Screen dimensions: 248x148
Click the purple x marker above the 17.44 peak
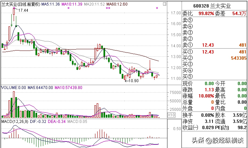tap(14, 8)
